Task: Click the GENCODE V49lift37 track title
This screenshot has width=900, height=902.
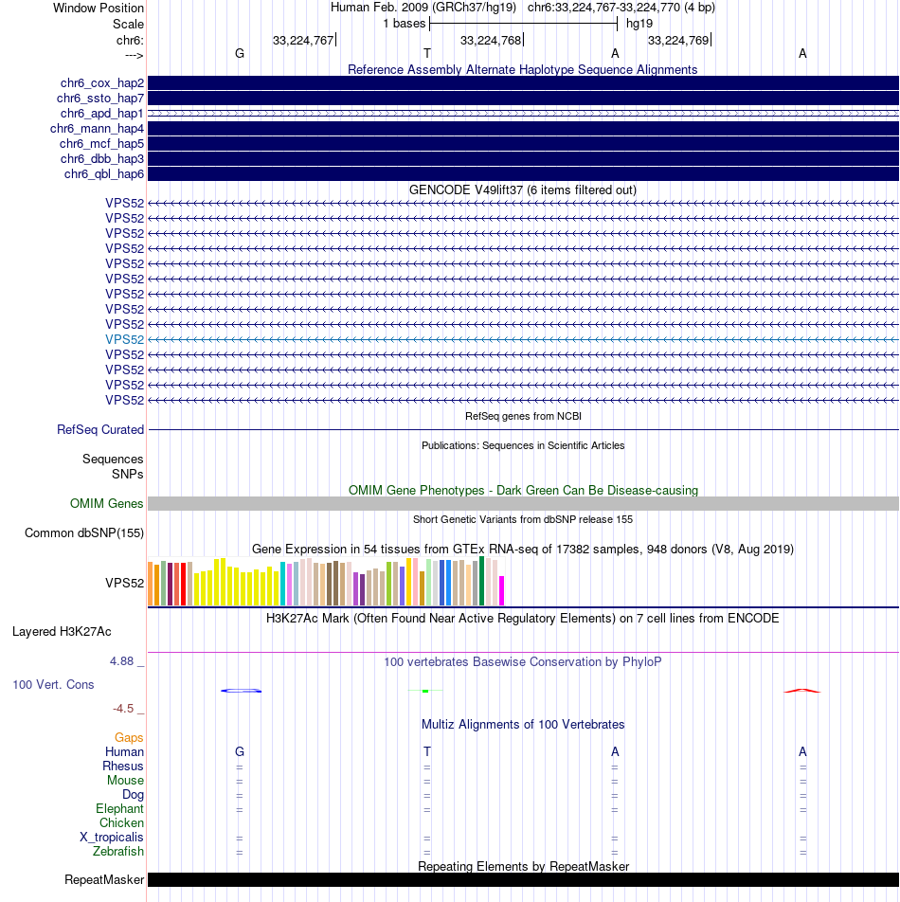Action: [522, 189]
